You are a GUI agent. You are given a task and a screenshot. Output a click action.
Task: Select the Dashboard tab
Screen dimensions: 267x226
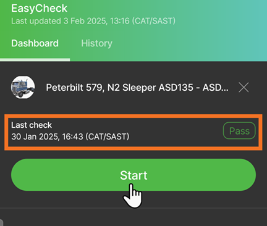[x=35, y=43]
